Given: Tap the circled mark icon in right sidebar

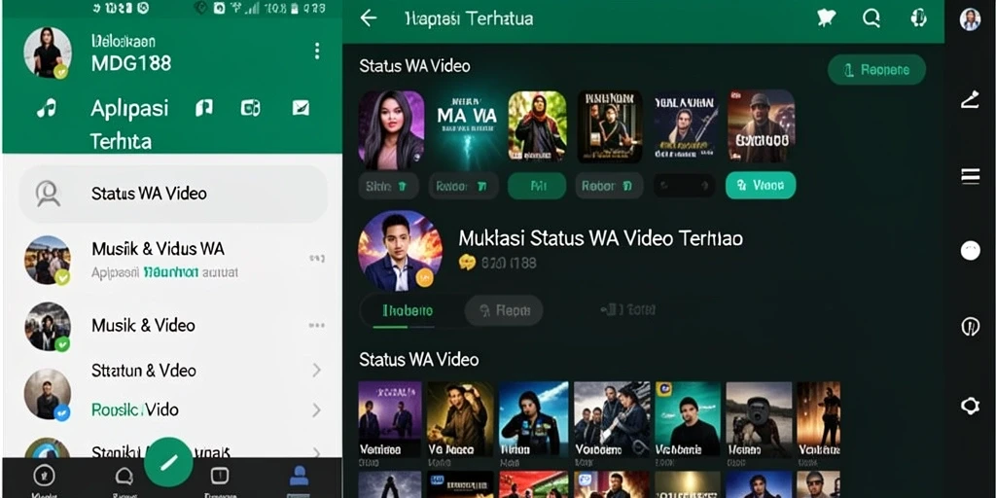Looking at the screenshot, I should (970, 327).
